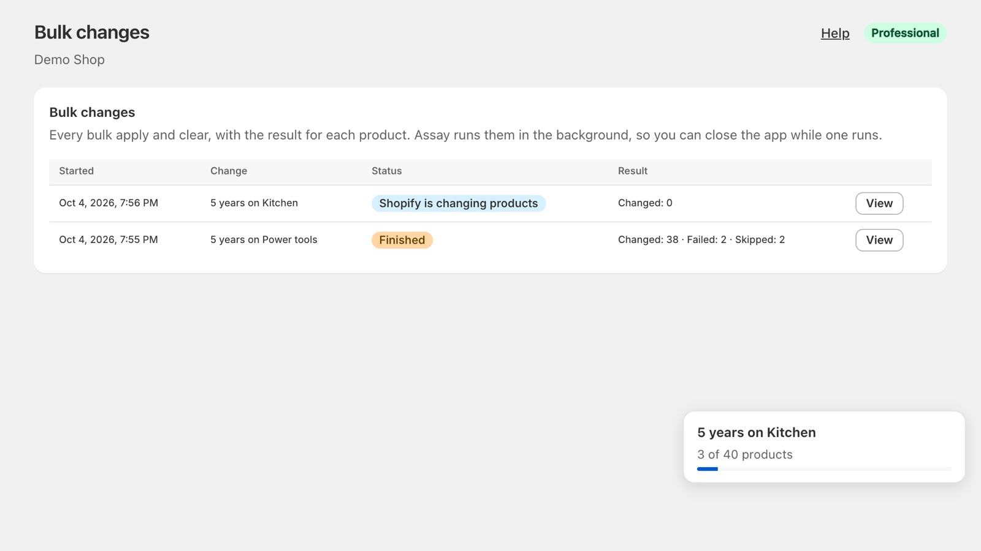
Task: Click the 'Changed: 0' result
Action: pyautogui.click(x=645, y=203)
